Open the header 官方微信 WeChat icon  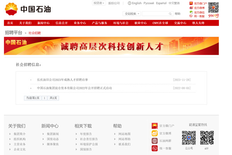(191, 12)
